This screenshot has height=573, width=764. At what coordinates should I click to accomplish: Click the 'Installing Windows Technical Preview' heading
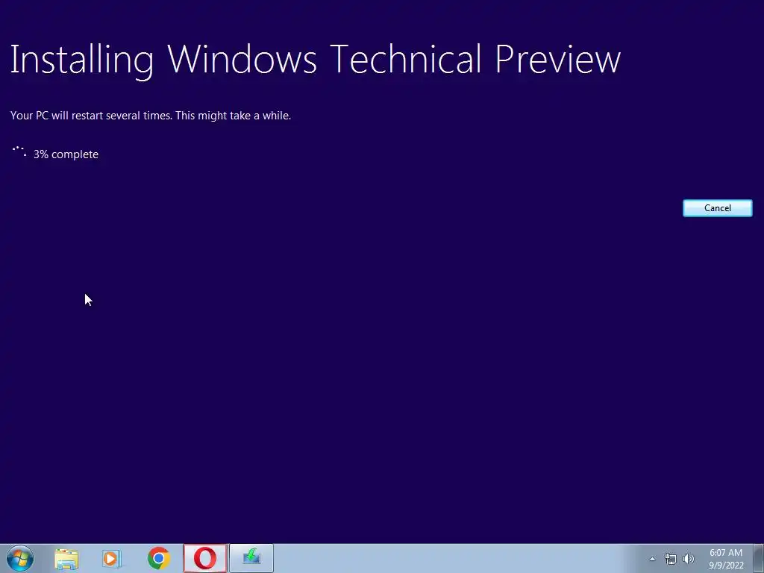pos(316,60)
